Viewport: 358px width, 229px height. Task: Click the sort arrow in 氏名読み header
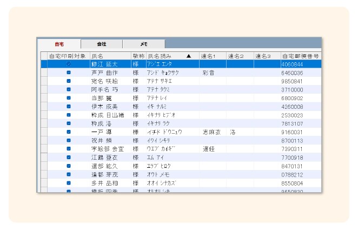pyautogui.click(x=188, y=56)
